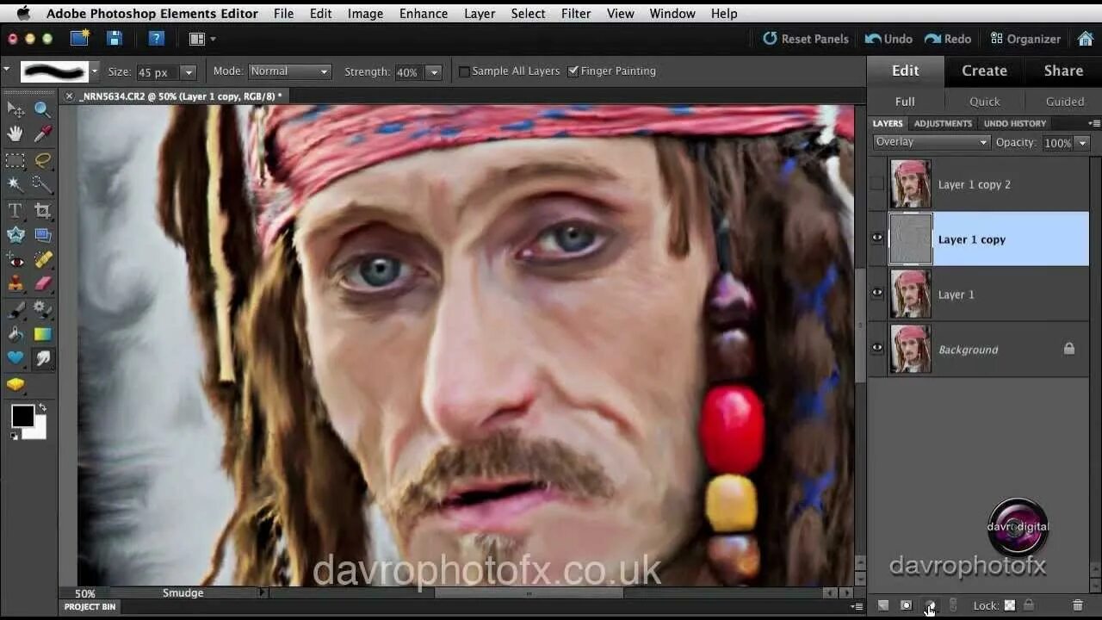Select the Rectangular Marquee tool
The width and height of the screenshot is (1102, 620).
pos(15,160)
